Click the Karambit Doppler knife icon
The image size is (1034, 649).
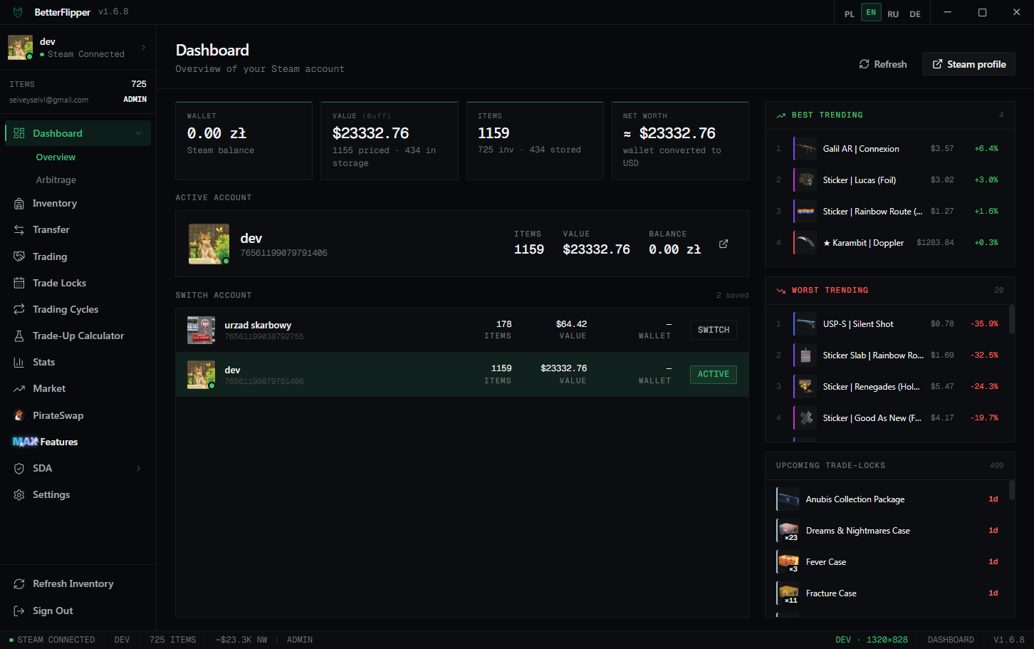(805, 243)
